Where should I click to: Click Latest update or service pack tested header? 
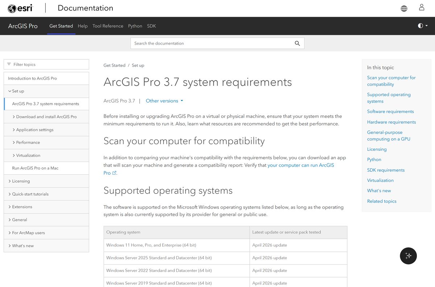coord(298,232)
